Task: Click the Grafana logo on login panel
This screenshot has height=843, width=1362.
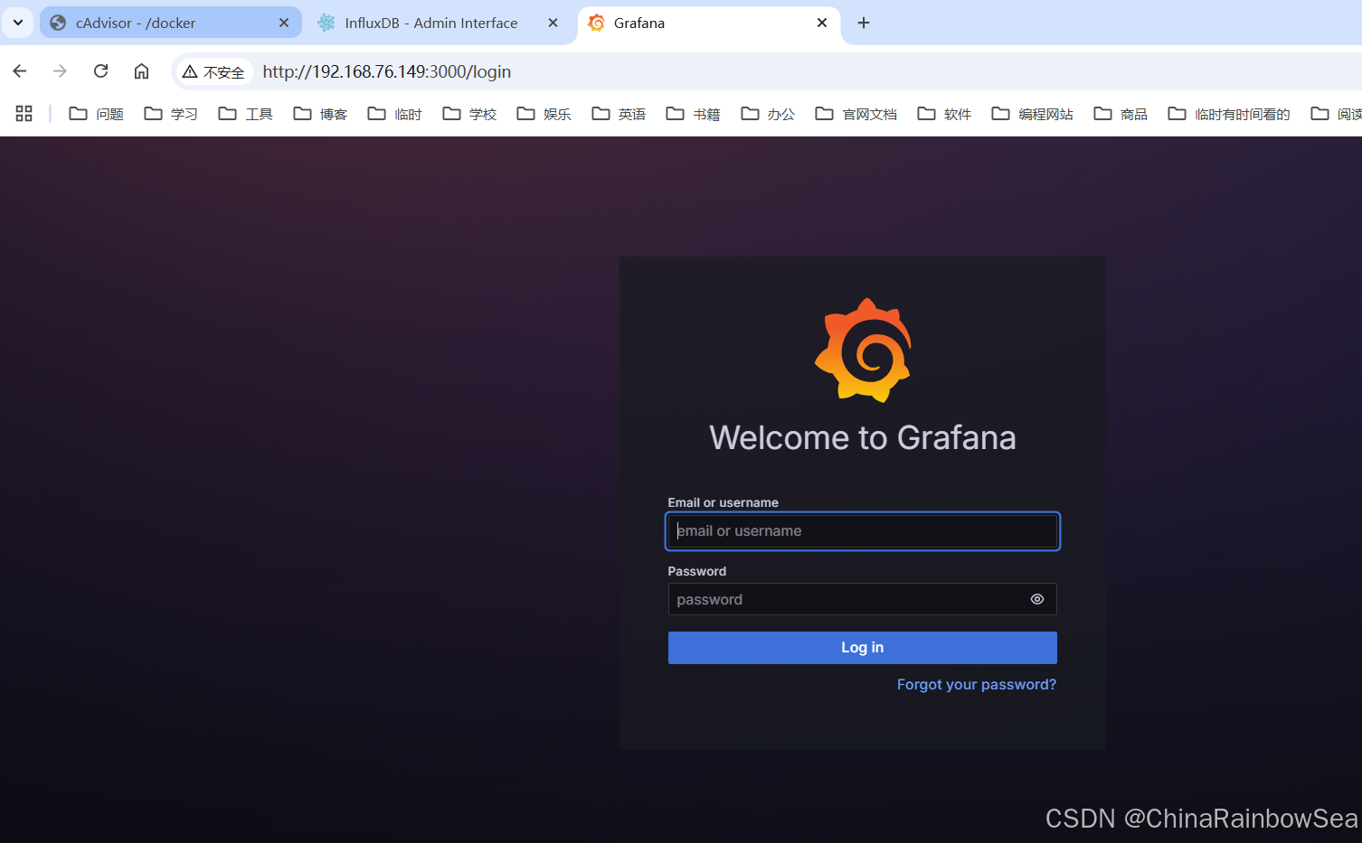Action: tap(863, 351)
